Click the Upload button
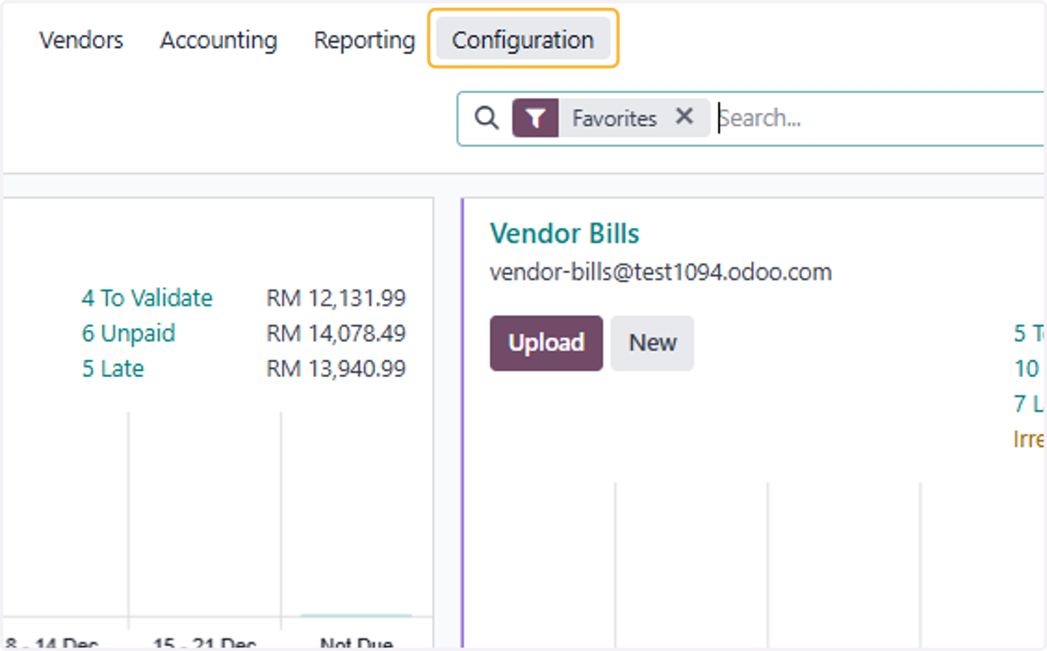The image size is (1047, 651). [x=546, y=343]
